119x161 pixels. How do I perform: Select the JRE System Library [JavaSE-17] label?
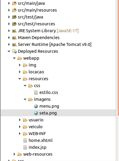click(x=48, y=31)
